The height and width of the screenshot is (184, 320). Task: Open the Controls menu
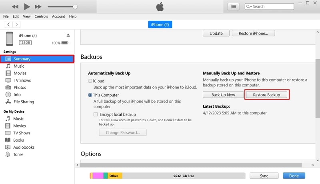[x=41, y=16]
